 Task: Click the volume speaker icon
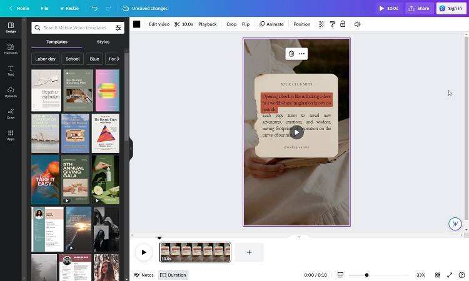[x=357, y=24]
